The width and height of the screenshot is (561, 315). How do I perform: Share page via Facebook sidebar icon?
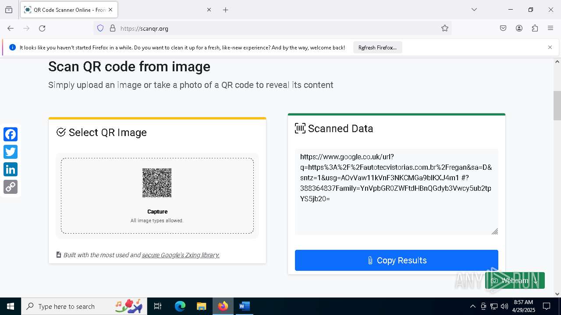click(x=11, y=134)
